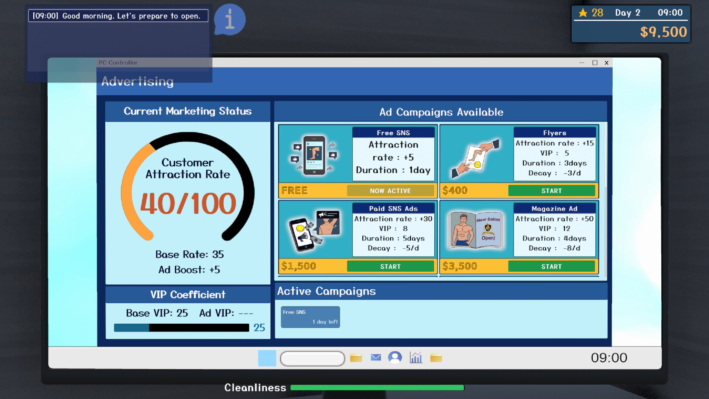View the statistics chart icon on the taskbar

coord(415,357)
